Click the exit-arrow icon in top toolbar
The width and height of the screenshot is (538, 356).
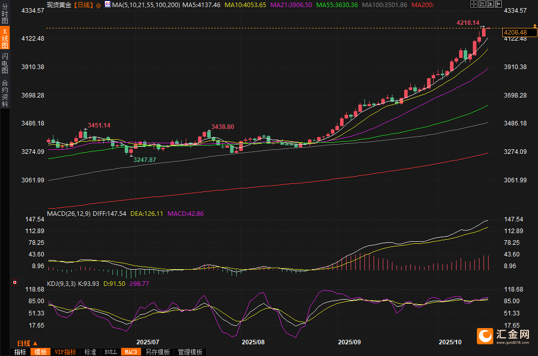click(498, 4)
